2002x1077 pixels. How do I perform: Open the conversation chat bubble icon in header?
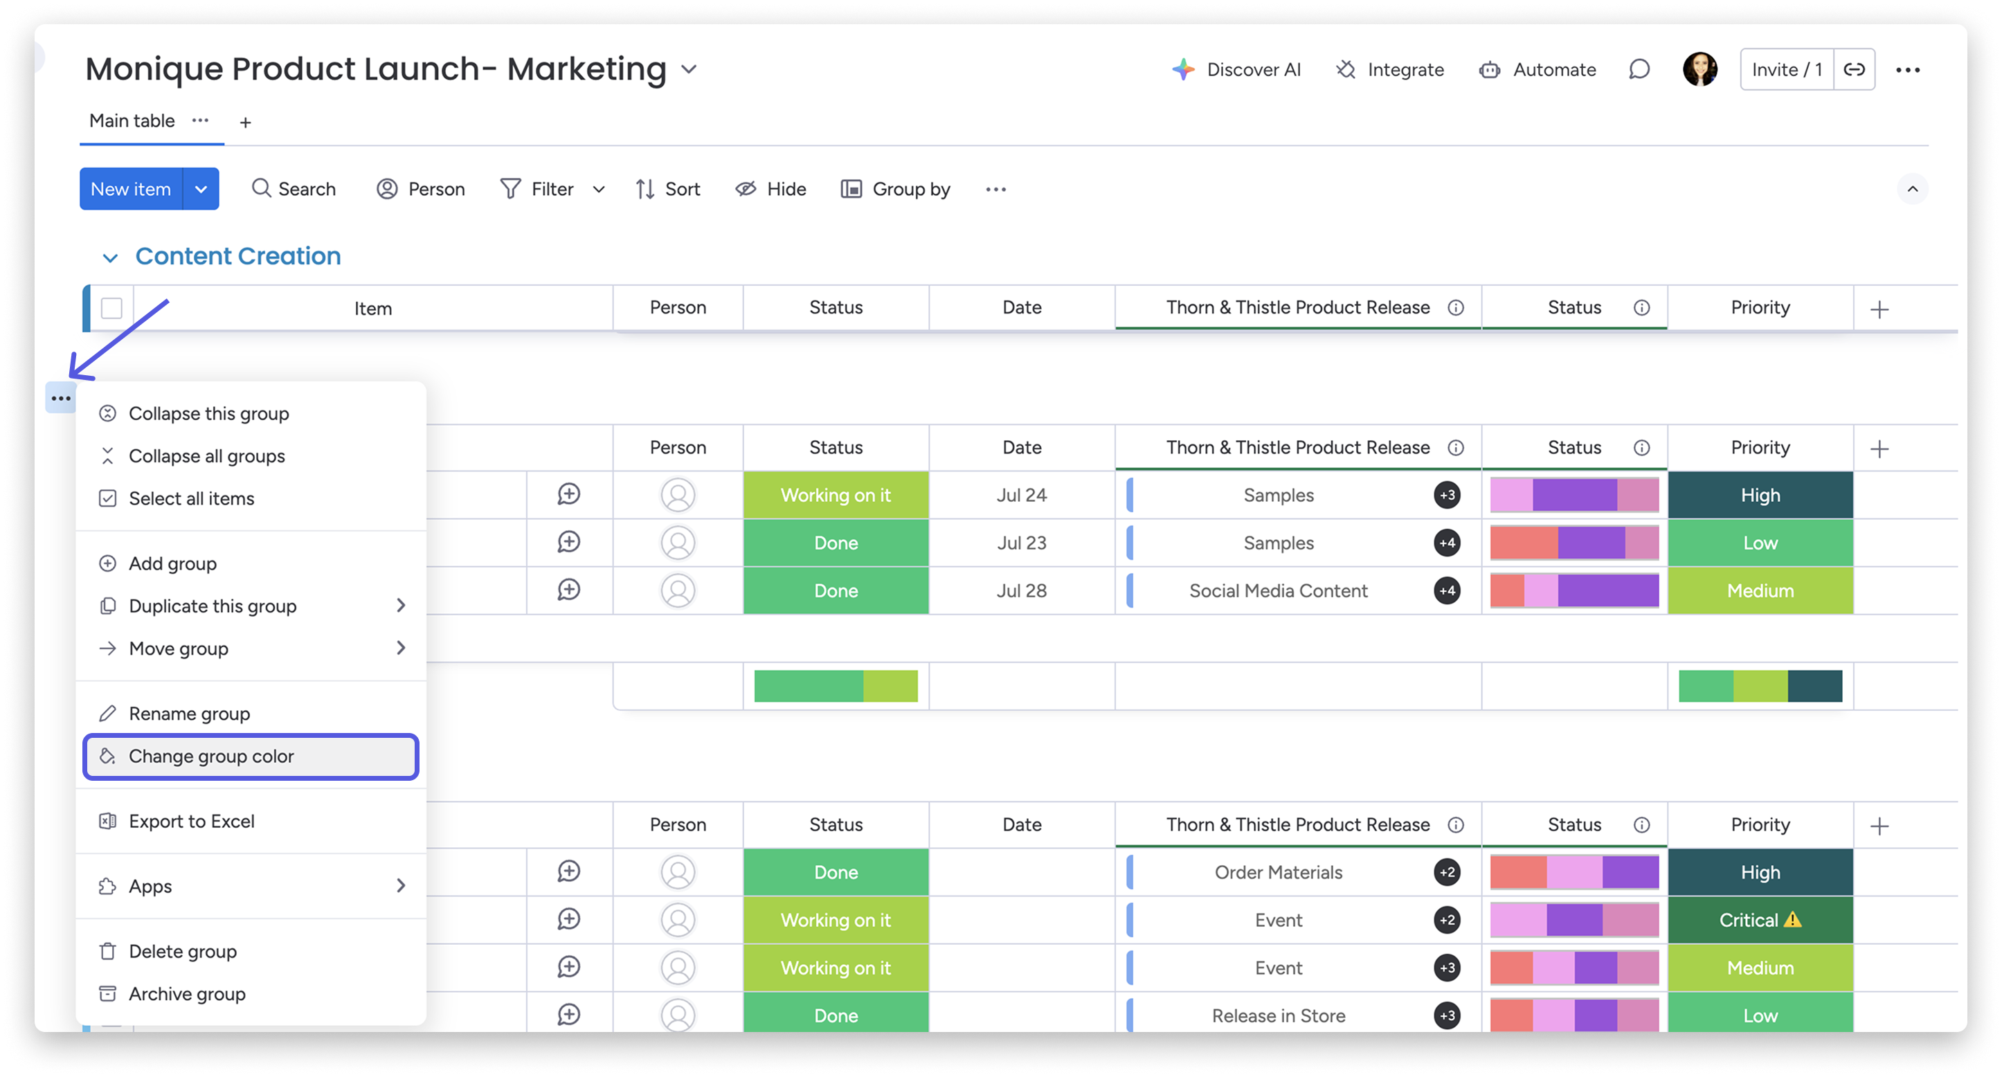click(1639, 70)
